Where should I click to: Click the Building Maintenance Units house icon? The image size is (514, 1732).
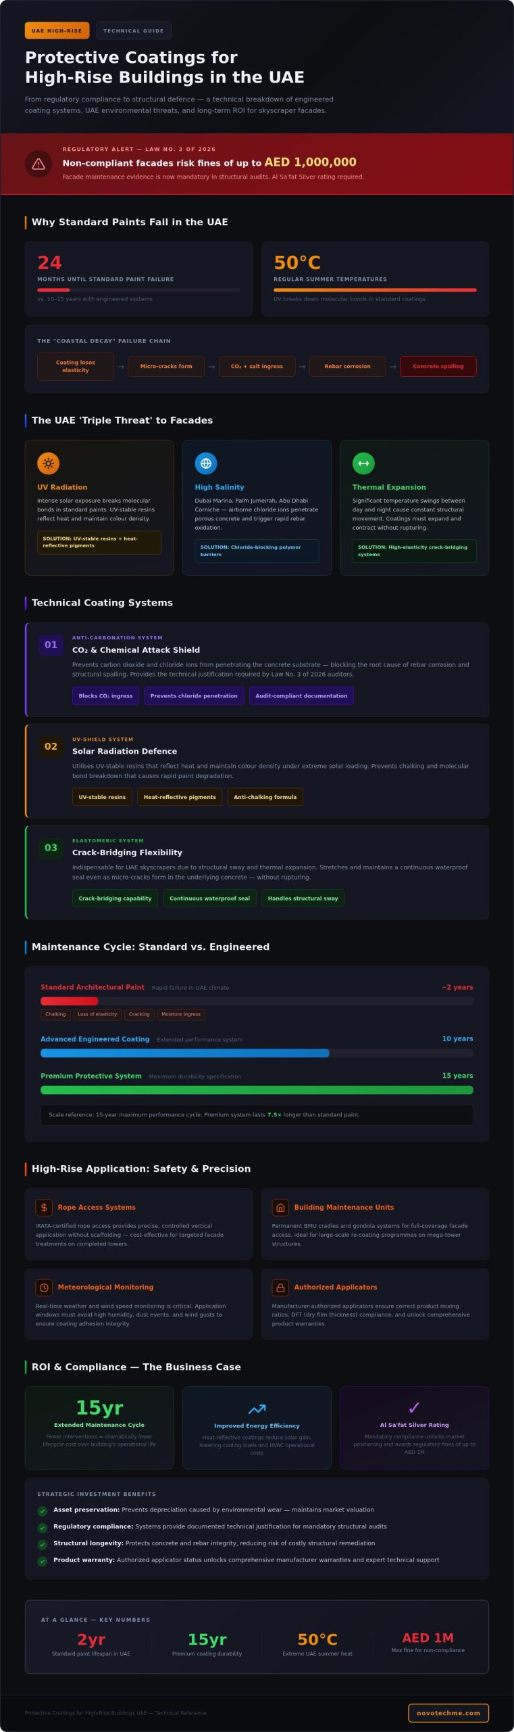[280, 1207]
